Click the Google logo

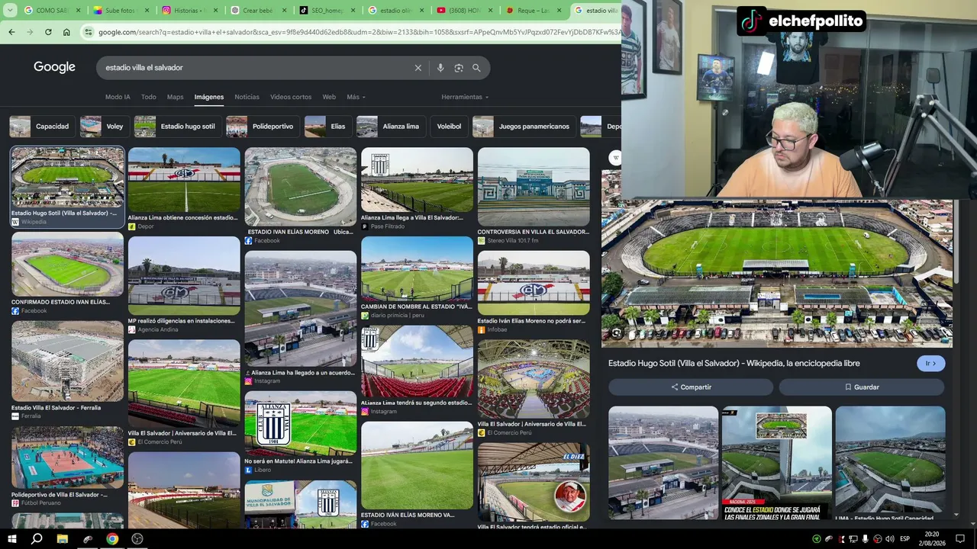54,67
